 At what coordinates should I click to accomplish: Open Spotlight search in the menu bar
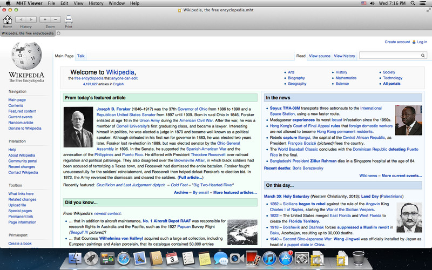click(x=413, y=3)
